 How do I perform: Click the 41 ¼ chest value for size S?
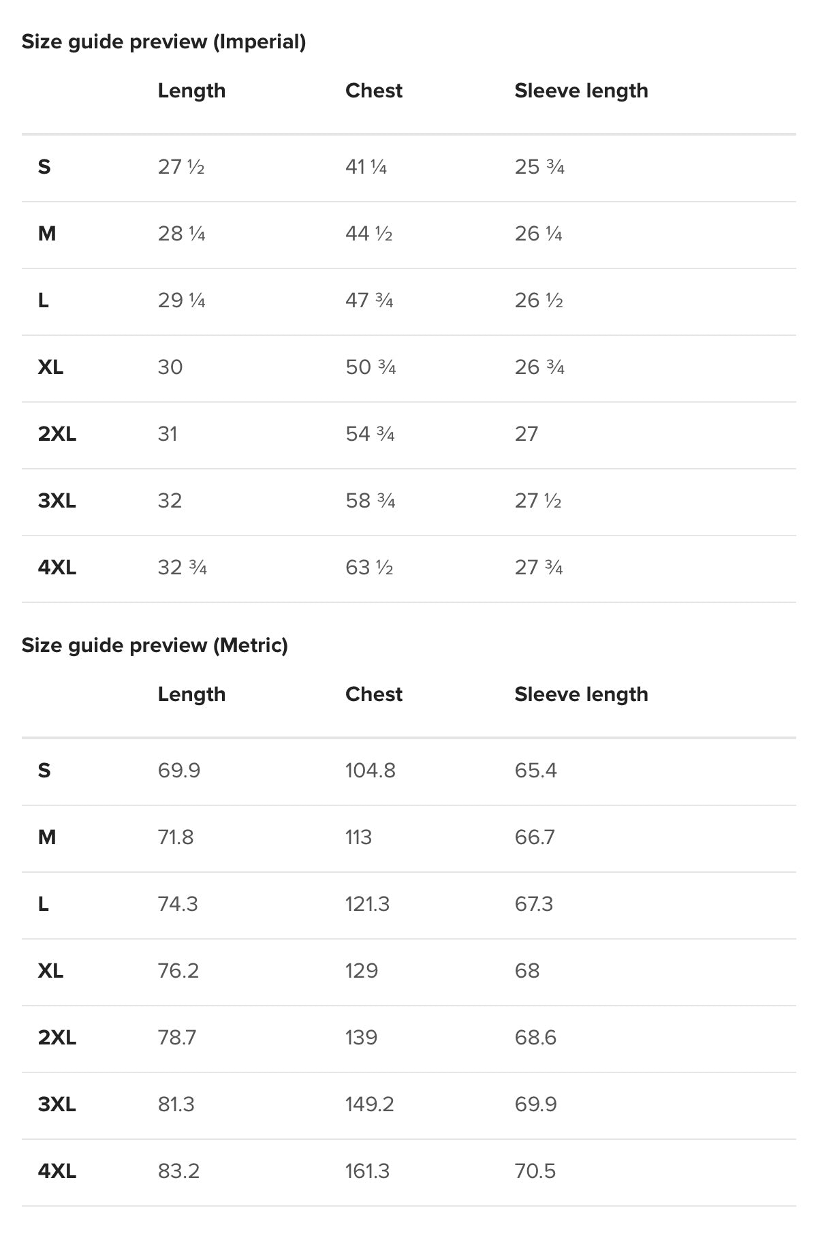tap(366, 167)
